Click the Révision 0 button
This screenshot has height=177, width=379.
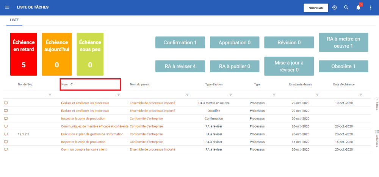(289, 42)
